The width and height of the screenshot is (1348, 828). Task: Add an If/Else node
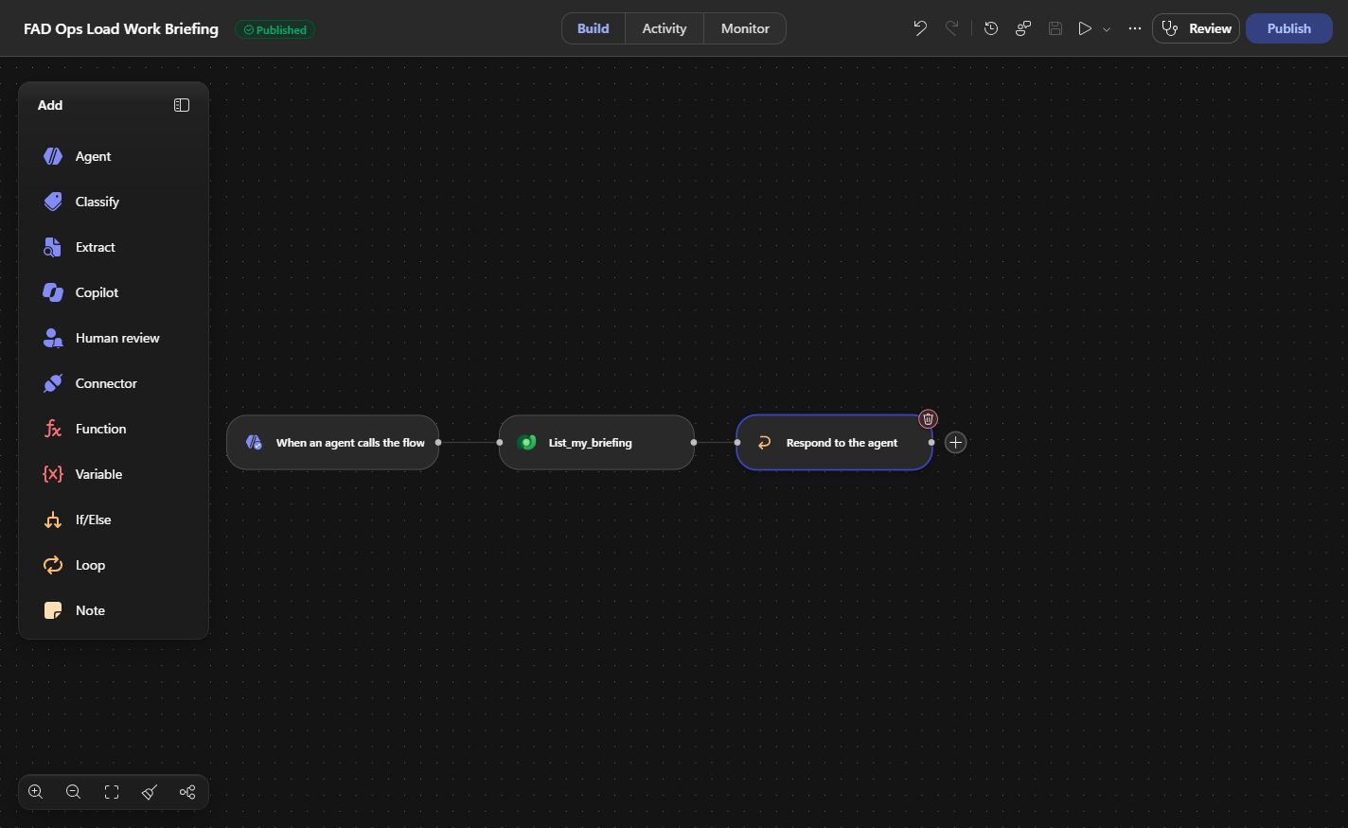[114, 520]
